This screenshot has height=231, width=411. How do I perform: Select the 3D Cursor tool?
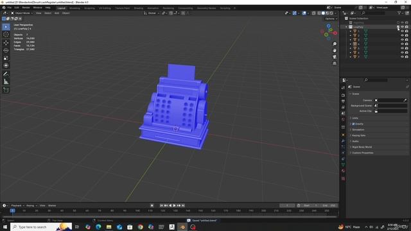click(6, 35)
